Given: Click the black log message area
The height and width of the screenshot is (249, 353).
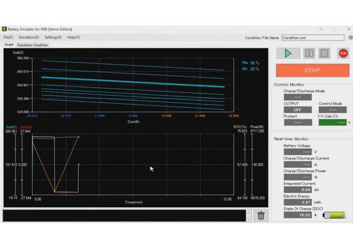Looking at the screenshot, I should coord(124,216).
